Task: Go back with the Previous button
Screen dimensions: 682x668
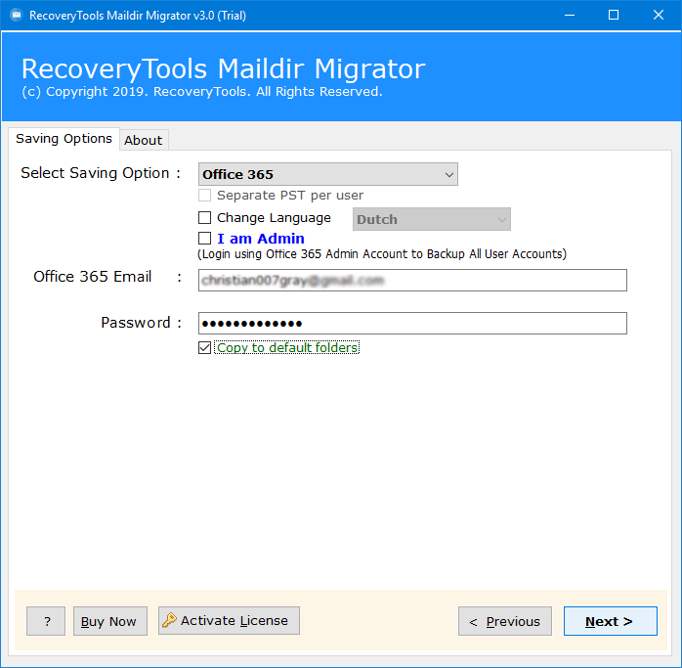Action: coord(505,621)
